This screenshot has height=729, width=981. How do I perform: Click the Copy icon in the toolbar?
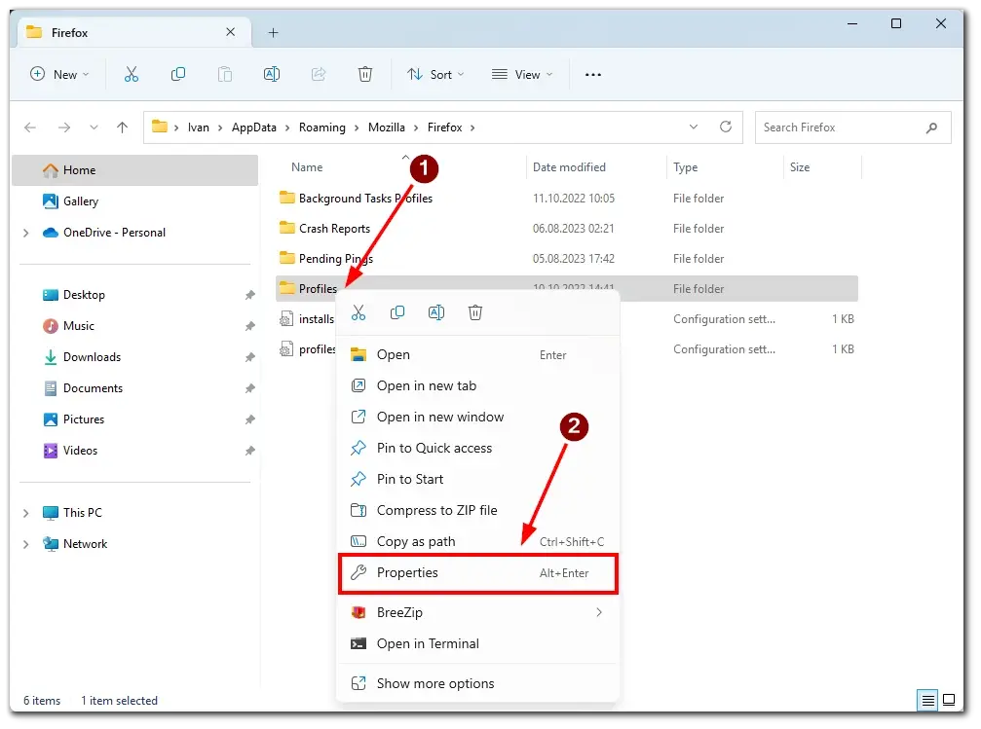coord(178,74)
